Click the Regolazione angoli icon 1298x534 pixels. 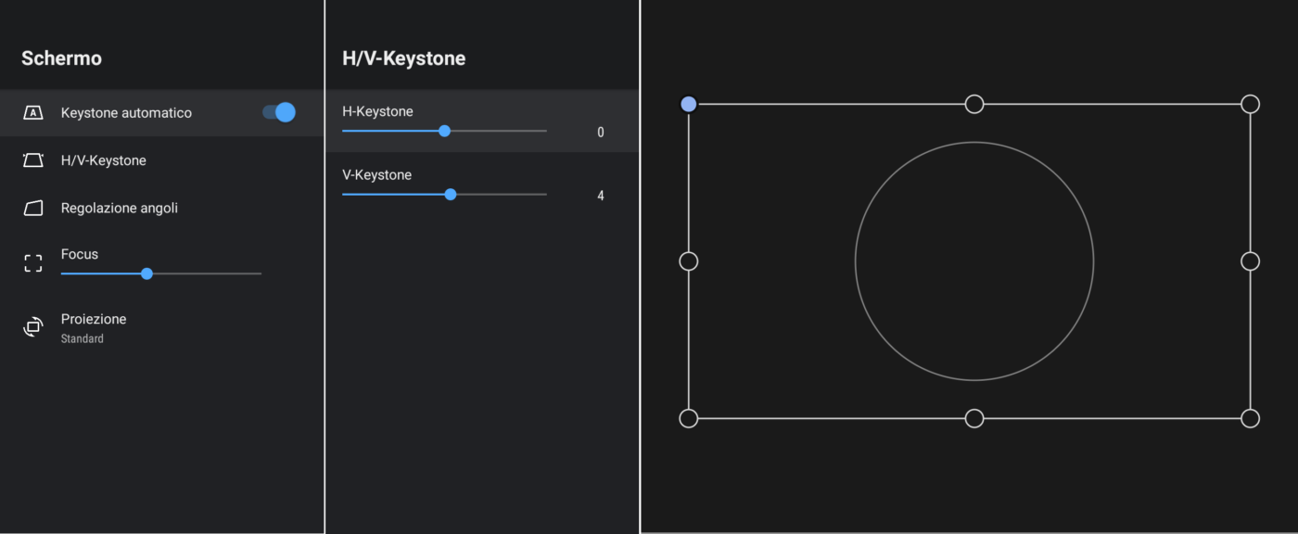[32, 208]
